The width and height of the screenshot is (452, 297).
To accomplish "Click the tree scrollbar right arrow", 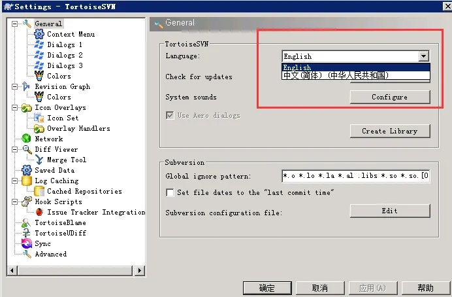I will point(140,270).
